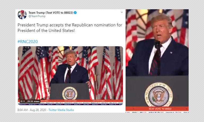The image size is (204, 122).
Task: Select the enlarged close-up image on the right
Action: [x=157, y=61]
